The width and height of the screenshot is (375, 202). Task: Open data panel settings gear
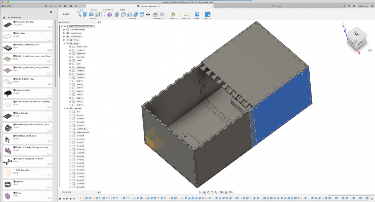click(51, 12)
